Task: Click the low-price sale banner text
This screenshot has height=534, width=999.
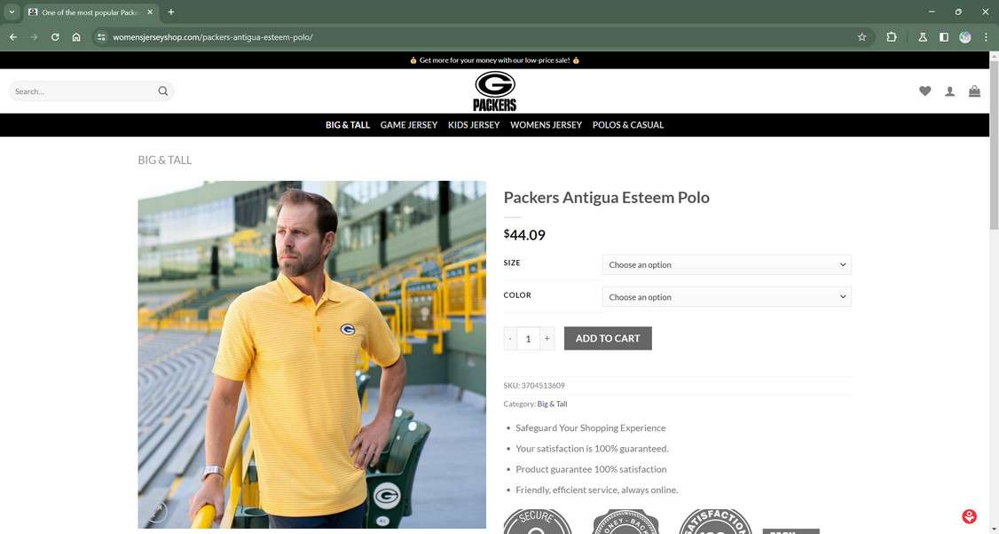Action: click(x=494, y=60)
